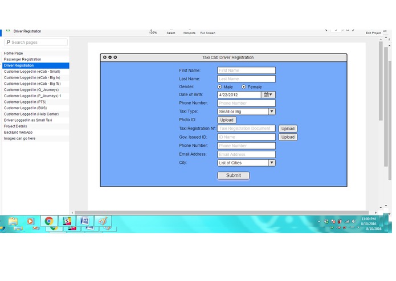Click the Photo ID Upload button
This screenshot has width=396, height=281.
coord(227,120)
